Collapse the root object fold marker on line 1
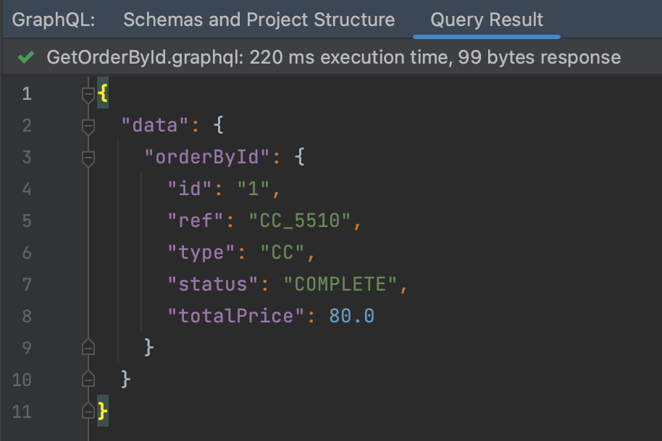The height and width of the screenshot is (441, 662). 88,94
